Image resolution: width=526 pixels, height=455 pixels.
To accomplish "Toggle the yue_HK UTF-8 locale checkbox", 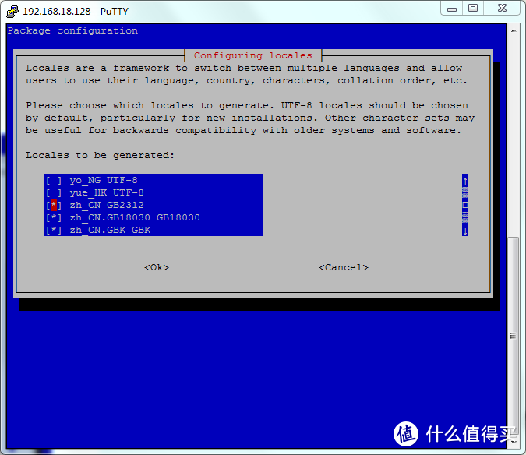I will (54, 192).
